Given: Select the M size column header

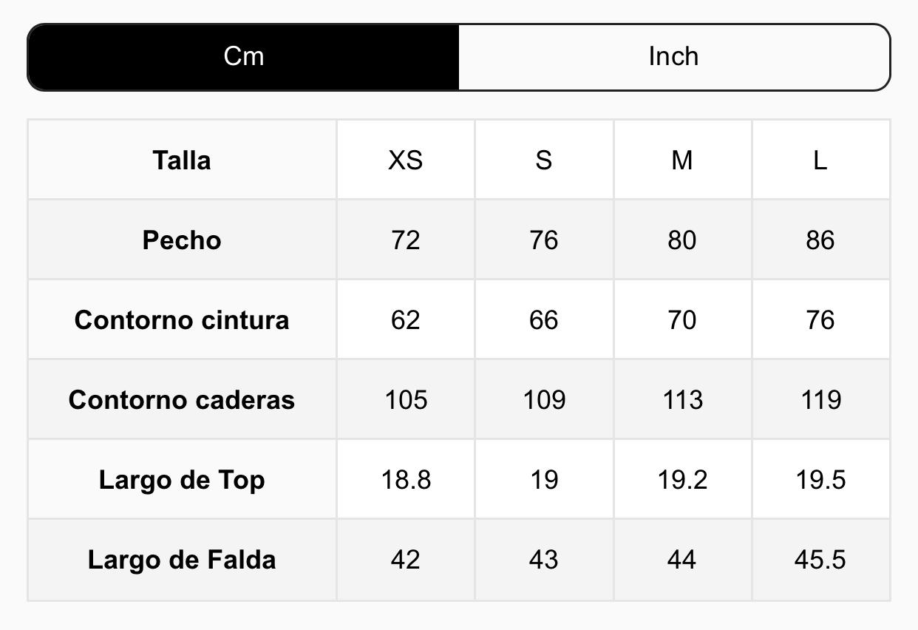Looking at the screenshot, I should (x=682, y=160).
